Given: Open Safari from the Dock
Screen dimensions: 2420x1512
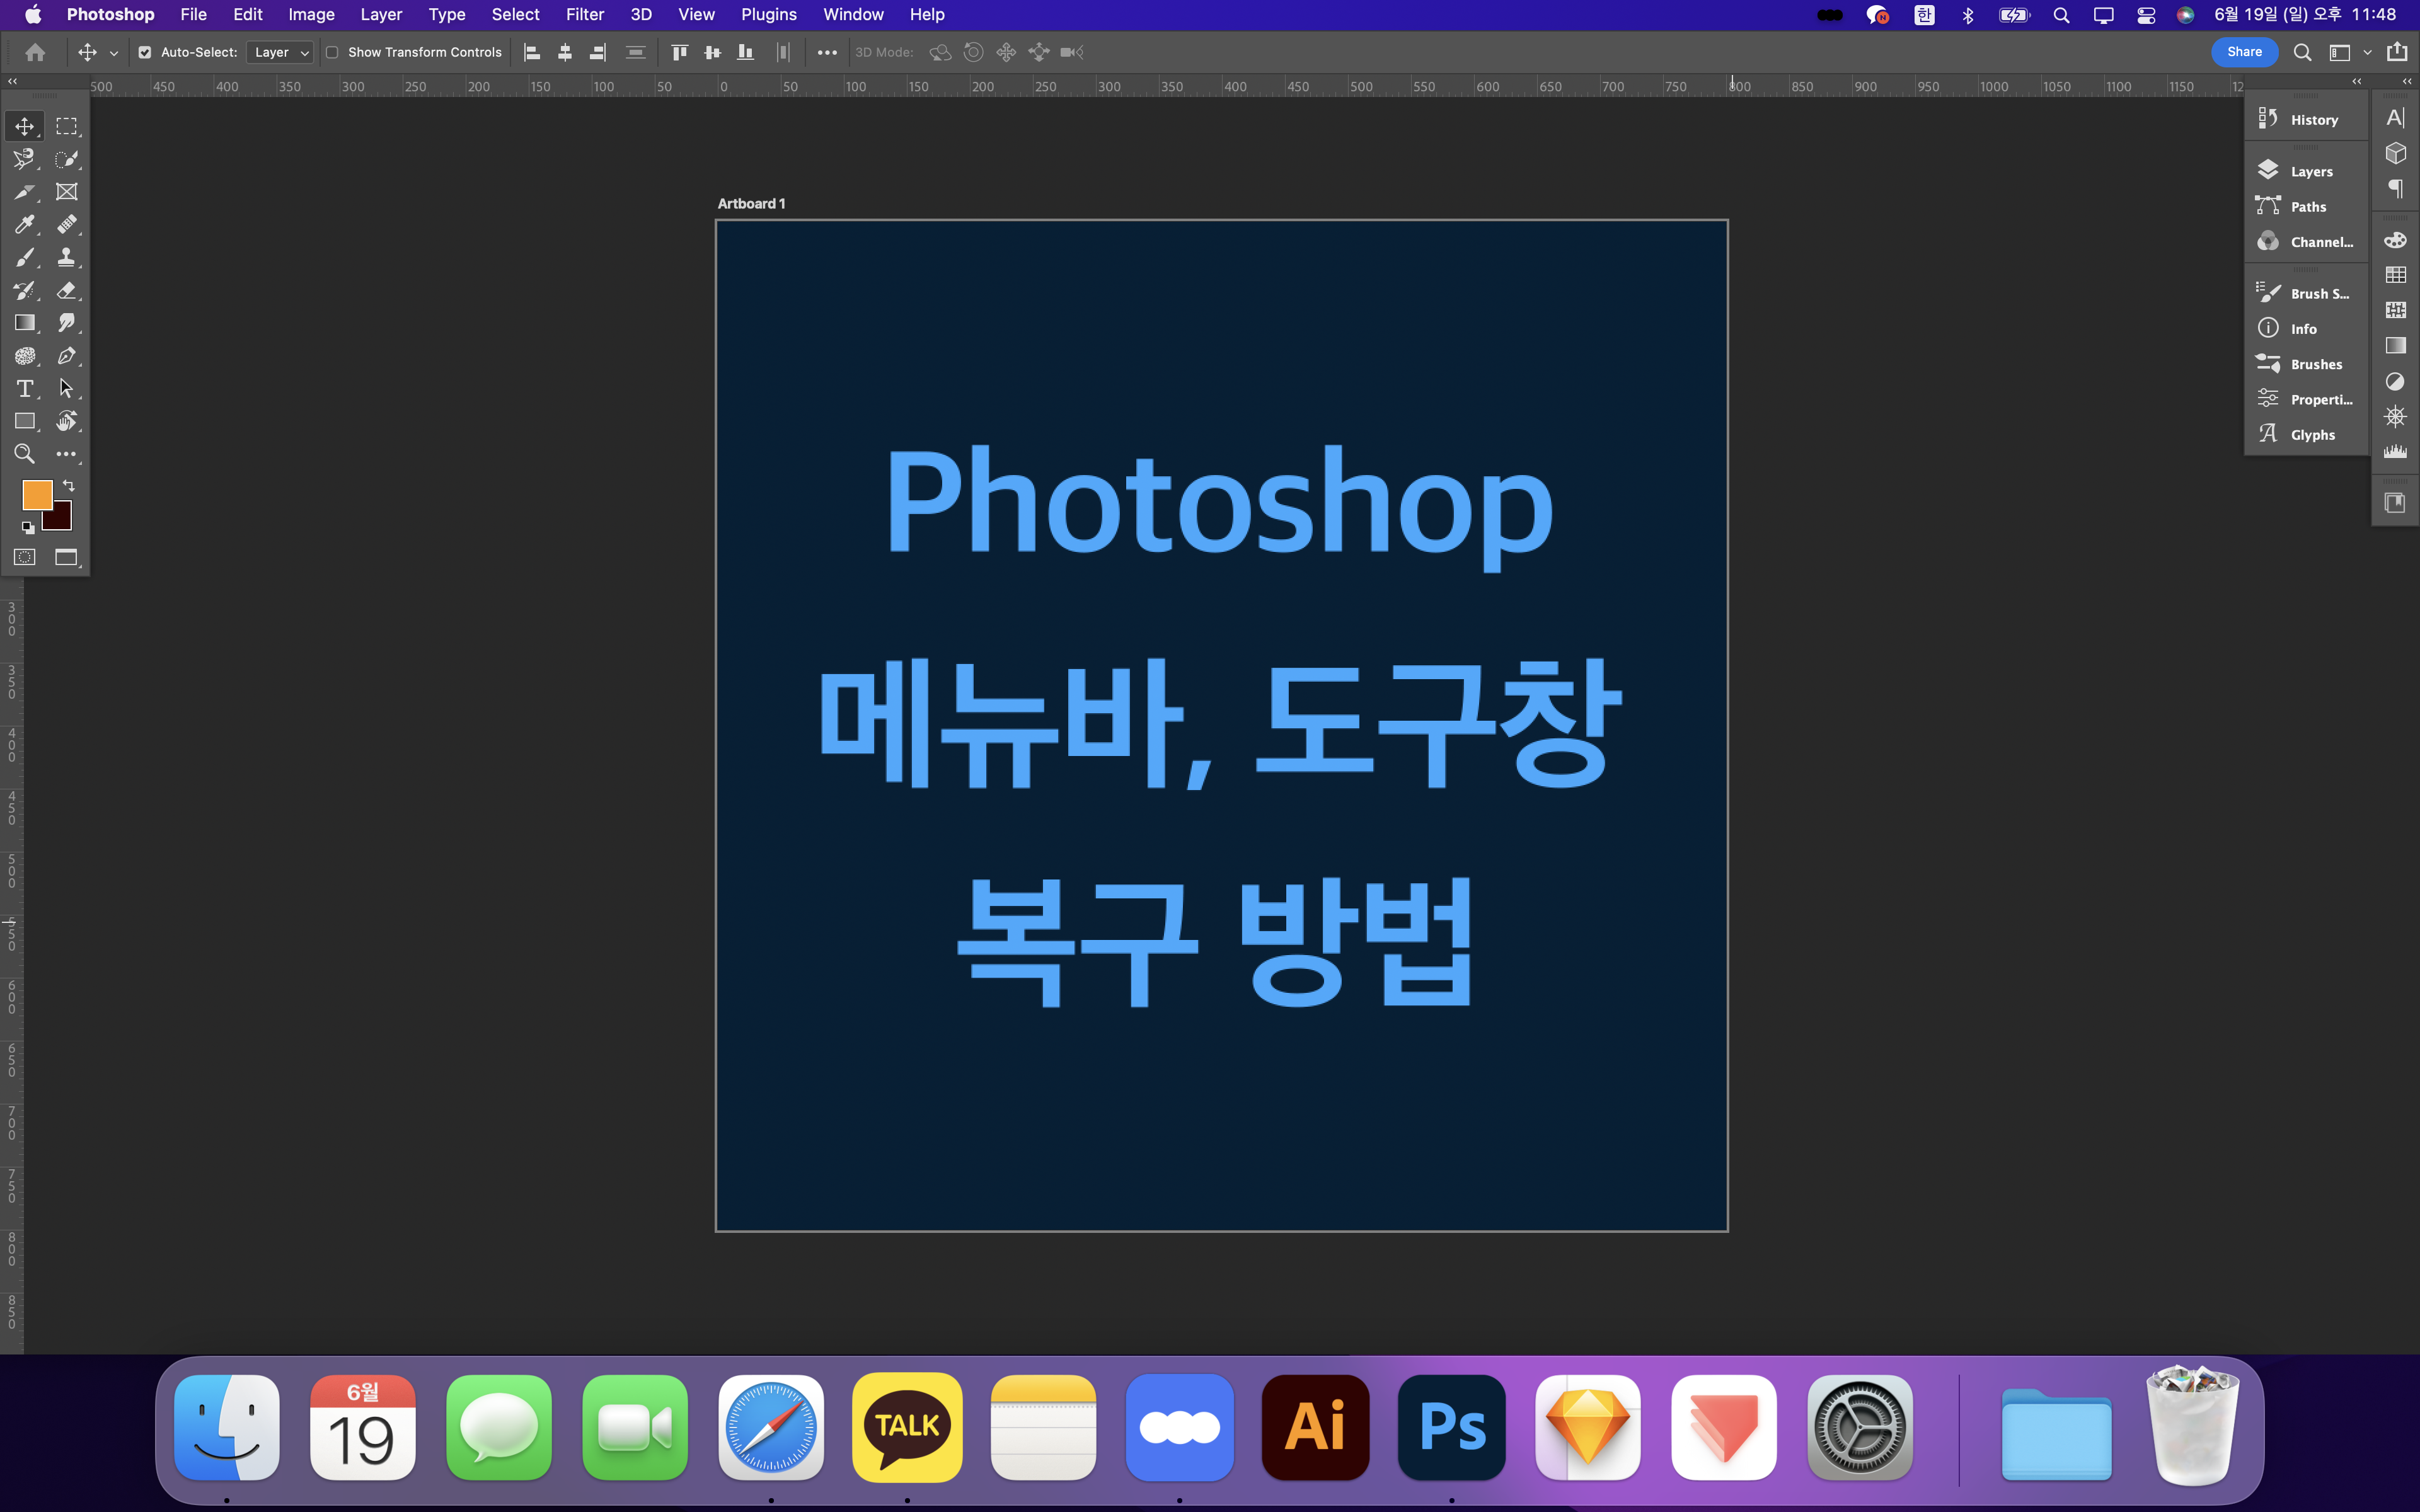Looking at the screenshot, I should 771,1427.
